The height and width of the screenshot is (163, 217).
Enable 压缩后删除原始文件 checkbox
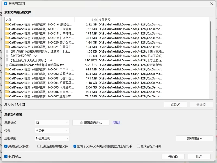pos(39,146)
